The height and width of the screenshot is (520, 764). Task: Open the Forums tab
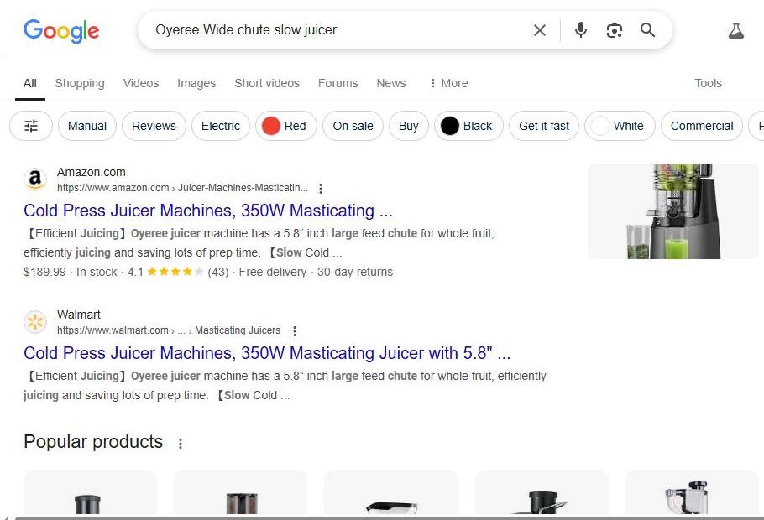click(x=338, y=83)
